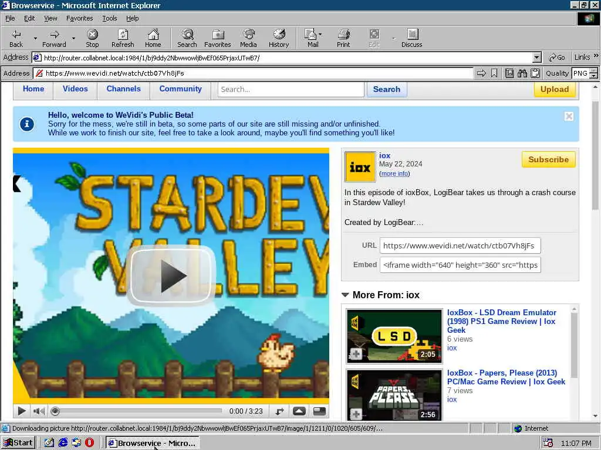The height and width of the screenshot is (450, 601).
Task: Toggle the player size view button
Action: tap(319, 411)
